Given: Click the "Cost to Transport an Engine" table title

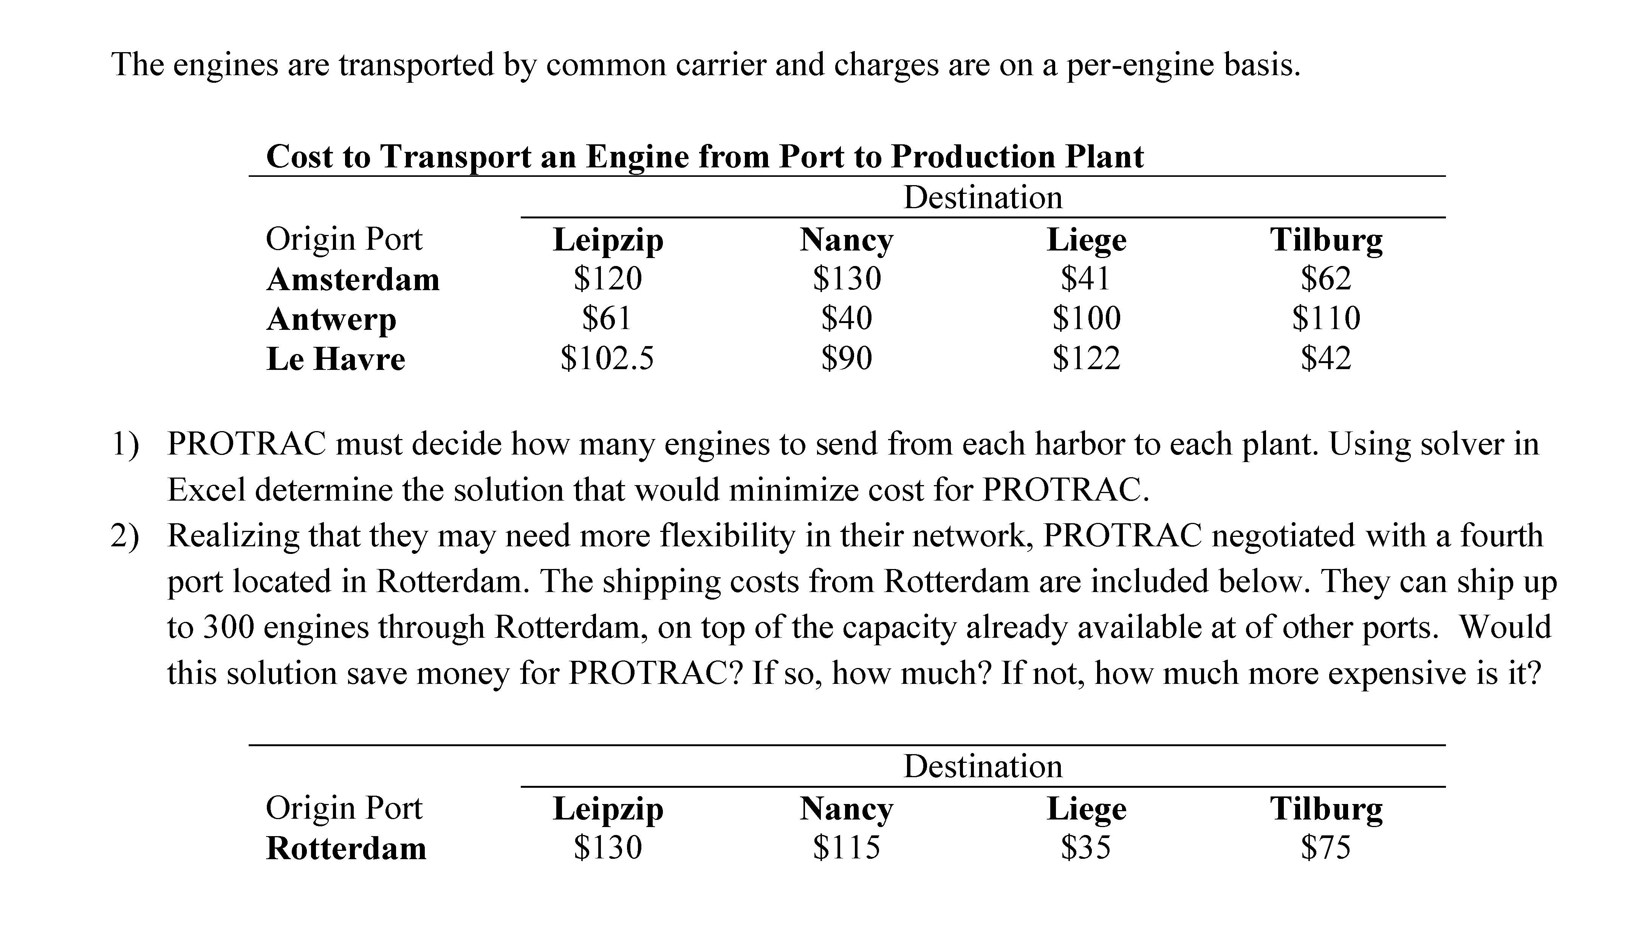Looking at the screenshot, I should click(x=704, y=156).
